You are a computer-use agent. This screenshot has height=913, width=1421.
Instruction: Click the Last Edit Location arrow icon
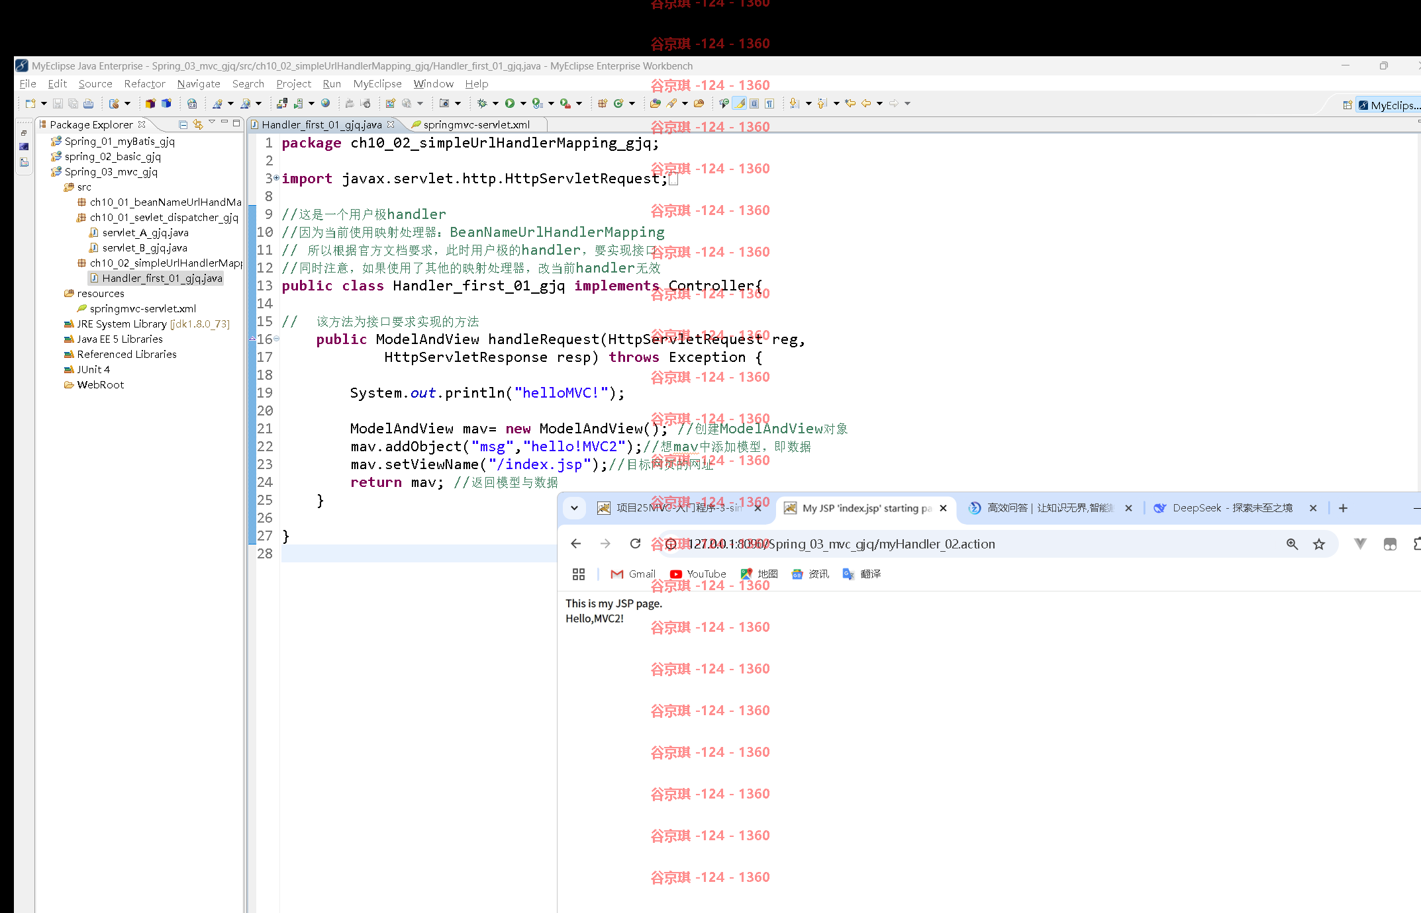(850, 103)
